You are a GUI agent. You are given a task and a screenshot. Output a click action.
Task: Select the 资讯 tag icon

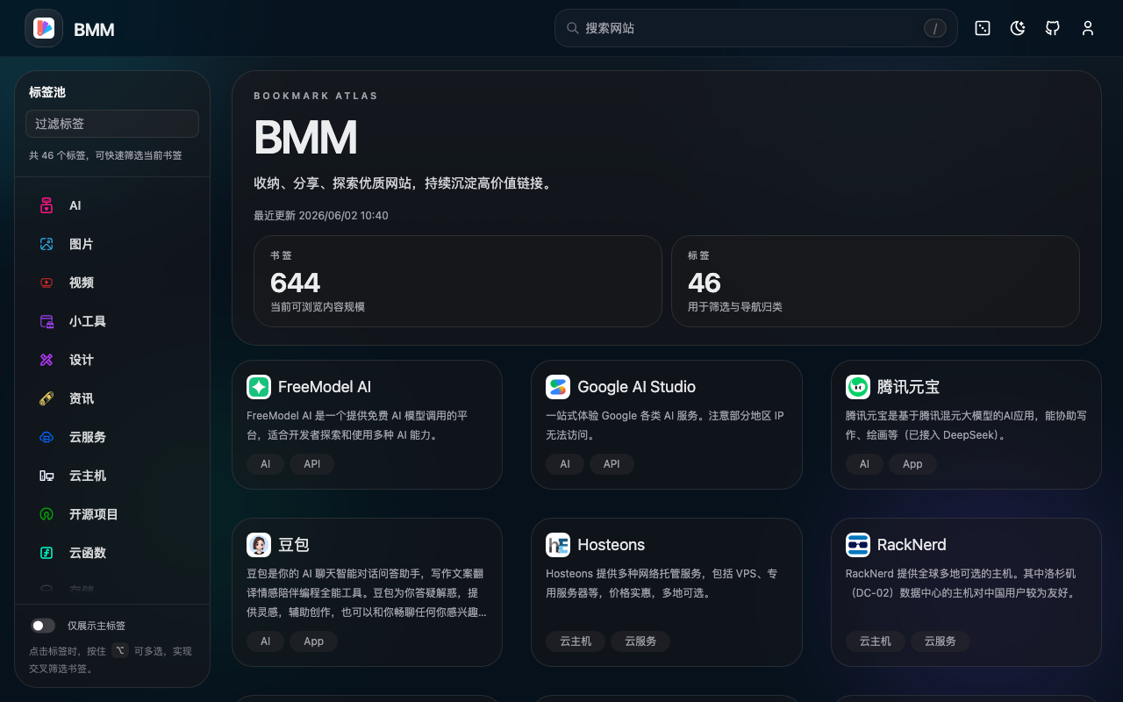pyautogui.click(x=46, y=398)
